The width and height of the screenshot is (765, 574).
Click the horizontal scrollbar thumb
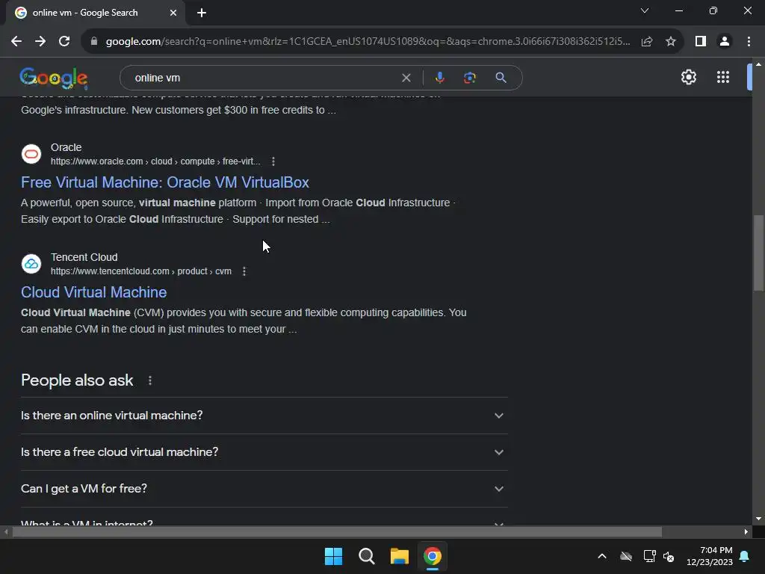[x=337, y=532]
